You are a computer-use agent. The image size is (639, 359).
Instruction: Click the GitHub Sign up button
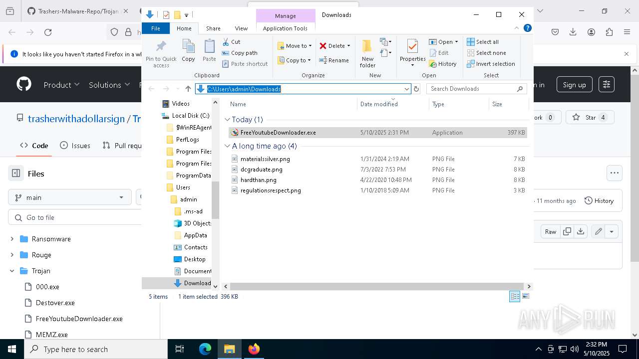[575, 85]
